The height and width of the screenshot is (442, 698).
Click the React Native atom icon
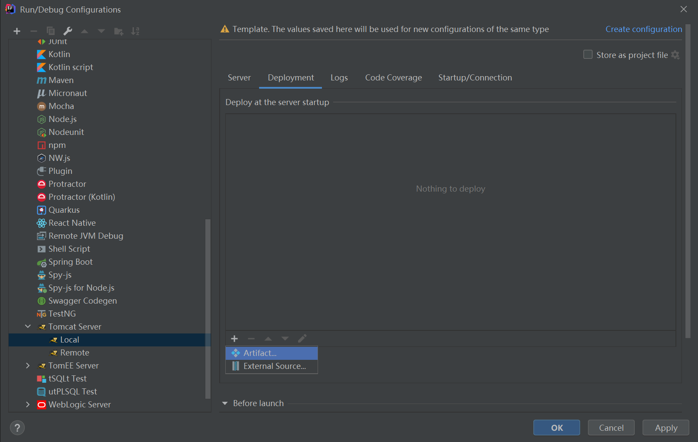point(42,223)
